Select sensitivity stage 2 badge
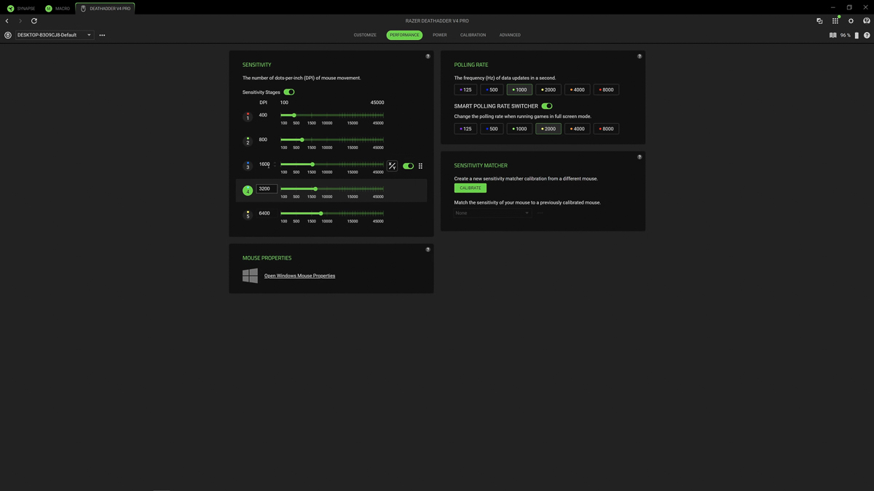 [x=248, y=141]
